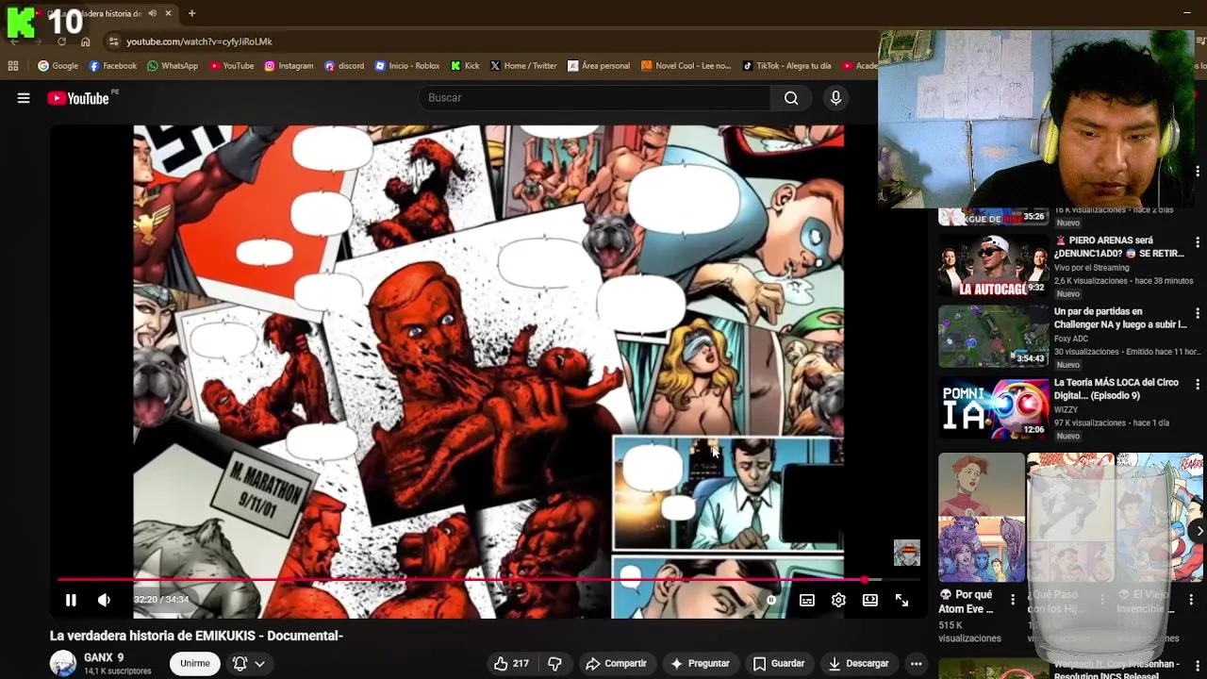Open Novel Cool bookmark

tap(686, 66)
